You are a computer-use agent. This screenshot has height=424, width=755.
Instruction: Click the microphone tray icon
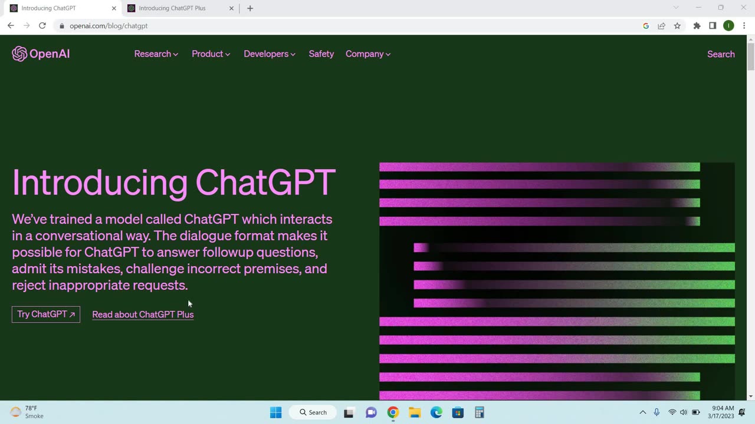[656, 412]
